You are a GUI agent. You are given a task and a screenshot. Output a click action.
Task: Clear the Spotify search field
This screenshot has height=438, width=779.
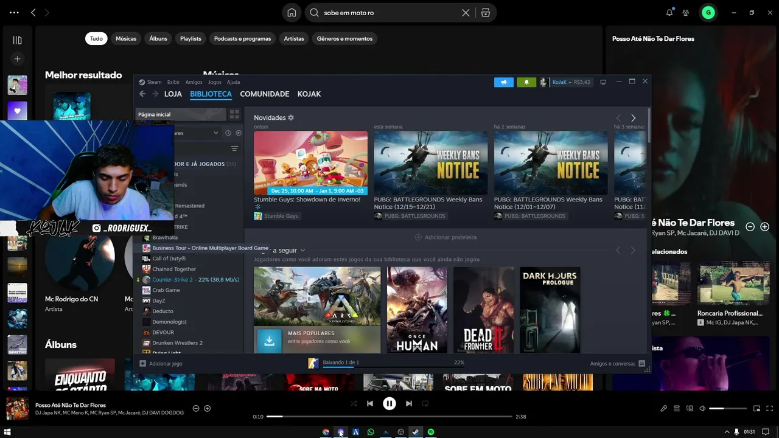click(466, 13)
